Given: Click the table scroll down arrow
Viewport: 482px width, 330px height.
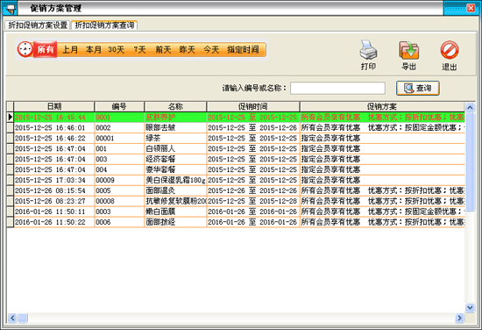Looking at the screenshot, I should pyautogui.click(x=470, y=307).
